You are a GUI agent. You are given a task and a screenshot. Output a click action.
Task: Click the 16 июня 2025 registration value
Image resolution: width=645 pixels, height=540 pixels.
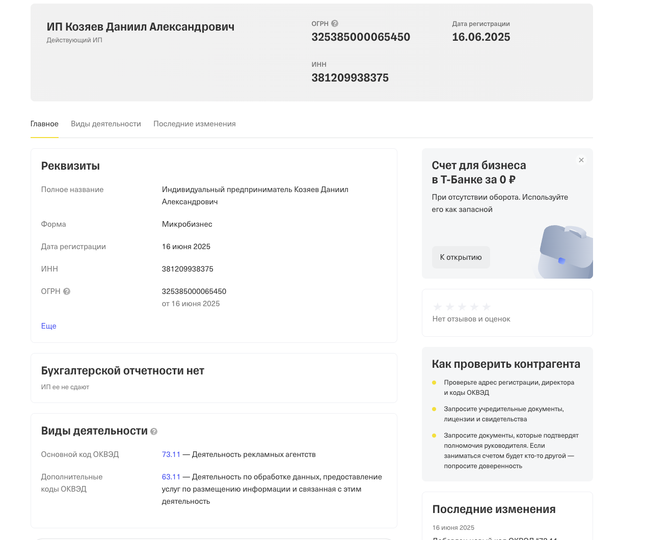pyautogui.click(x=186, y=247)
